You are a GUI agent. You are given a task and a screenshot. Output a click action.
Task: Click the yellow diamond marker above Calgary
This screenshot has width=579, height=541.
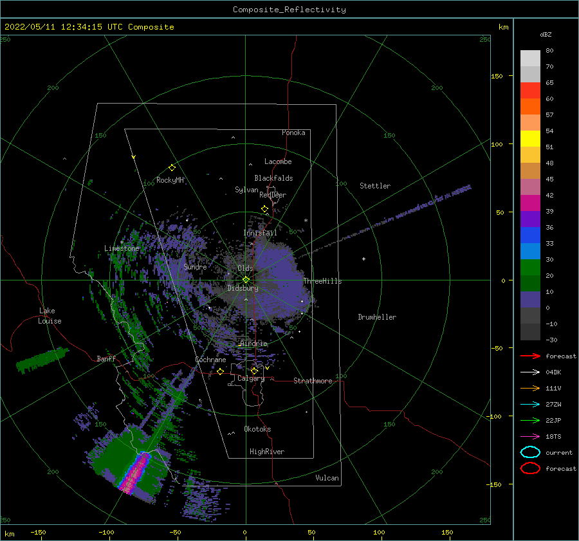(254, 371)
